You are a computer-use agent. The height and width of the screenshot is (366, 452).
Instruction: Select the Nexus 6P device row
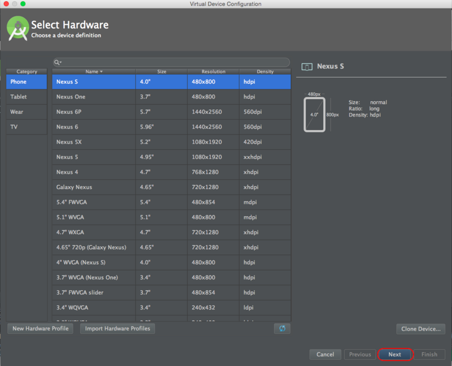tap(172, 111)
